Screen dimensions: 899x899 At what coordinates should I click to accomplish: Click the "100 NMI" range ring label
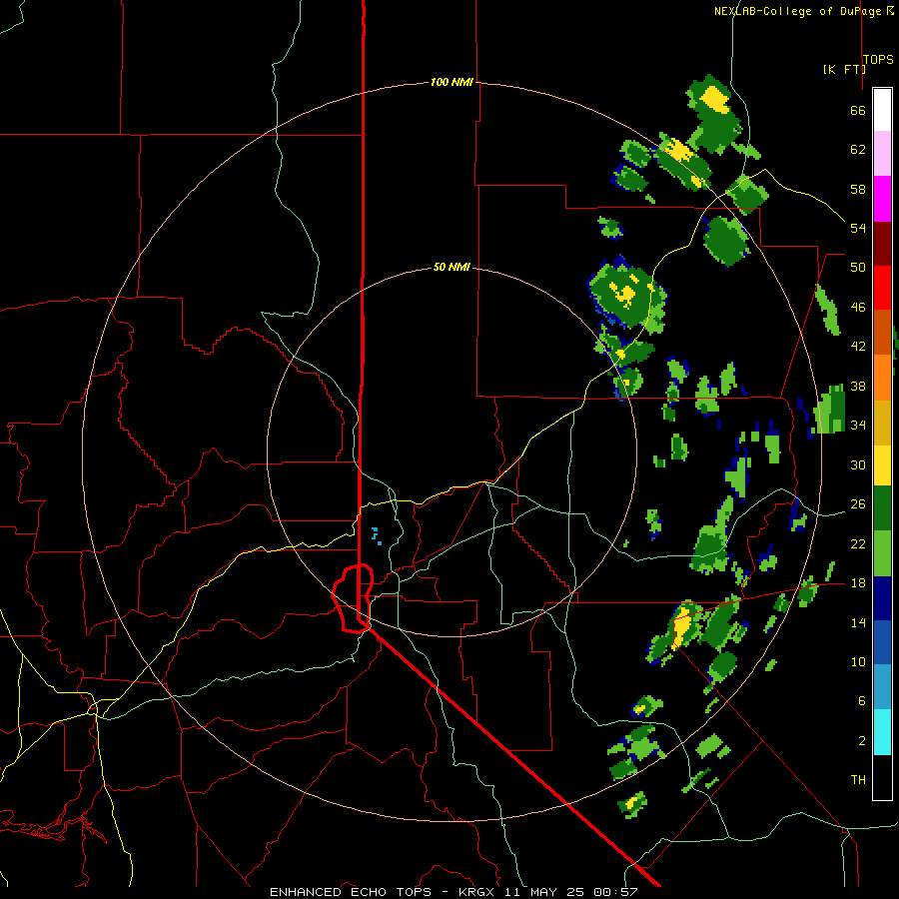pos(451,82)
